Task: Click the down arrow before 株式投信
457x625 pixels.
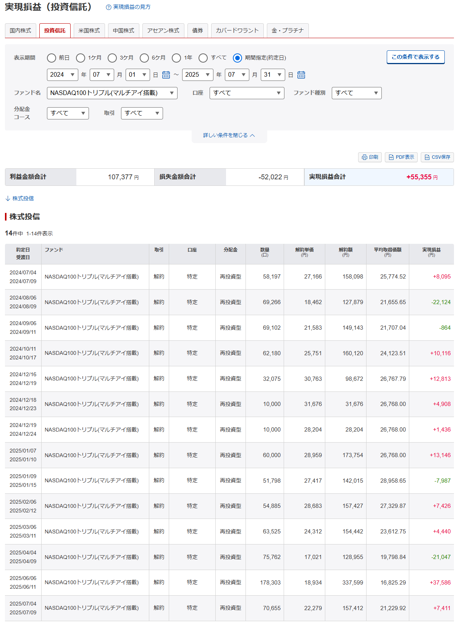Action: (x=8, y=198)
